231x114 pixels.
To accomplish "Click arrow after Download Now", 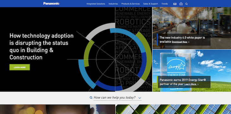I will click(x=189, y=42).
